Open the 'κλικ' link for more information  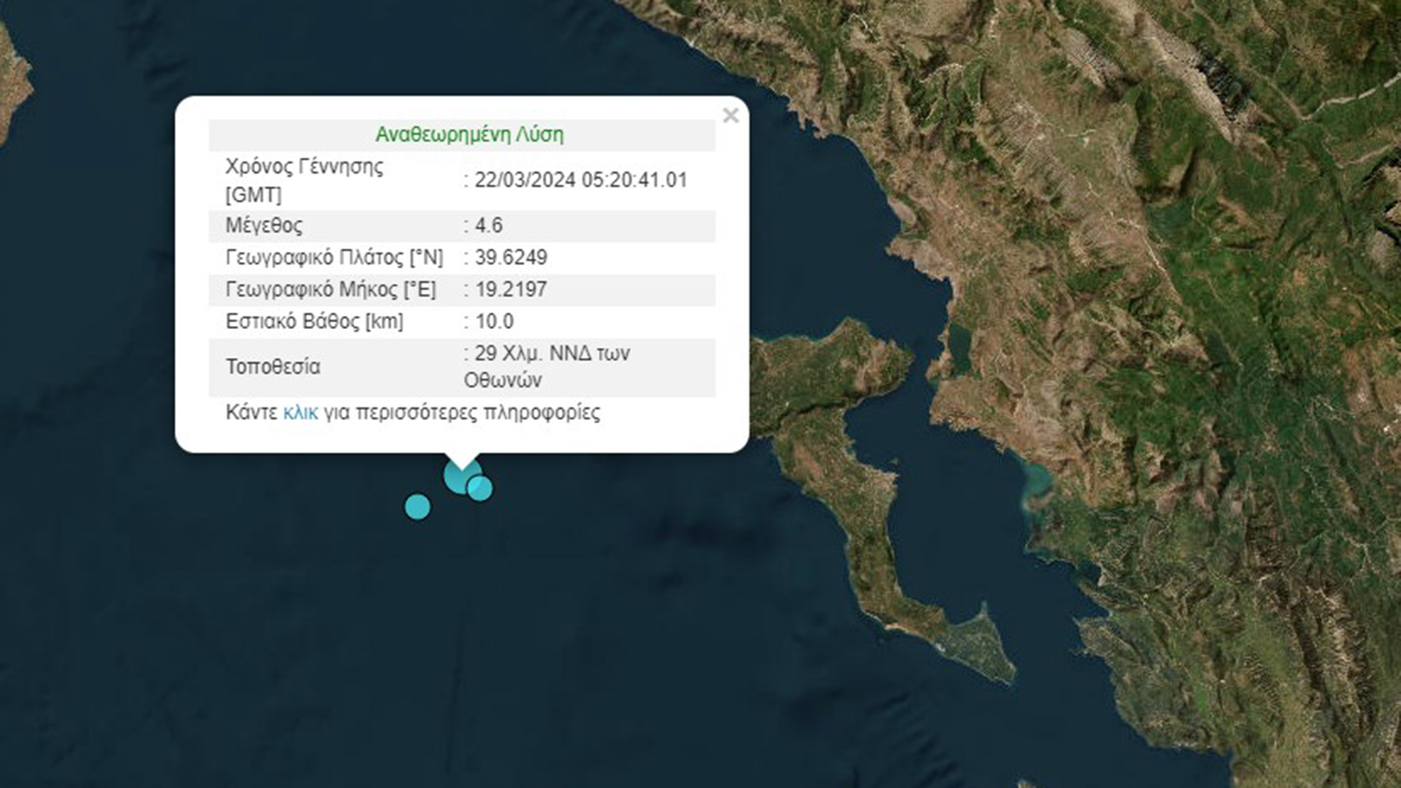tap(300, 413)
